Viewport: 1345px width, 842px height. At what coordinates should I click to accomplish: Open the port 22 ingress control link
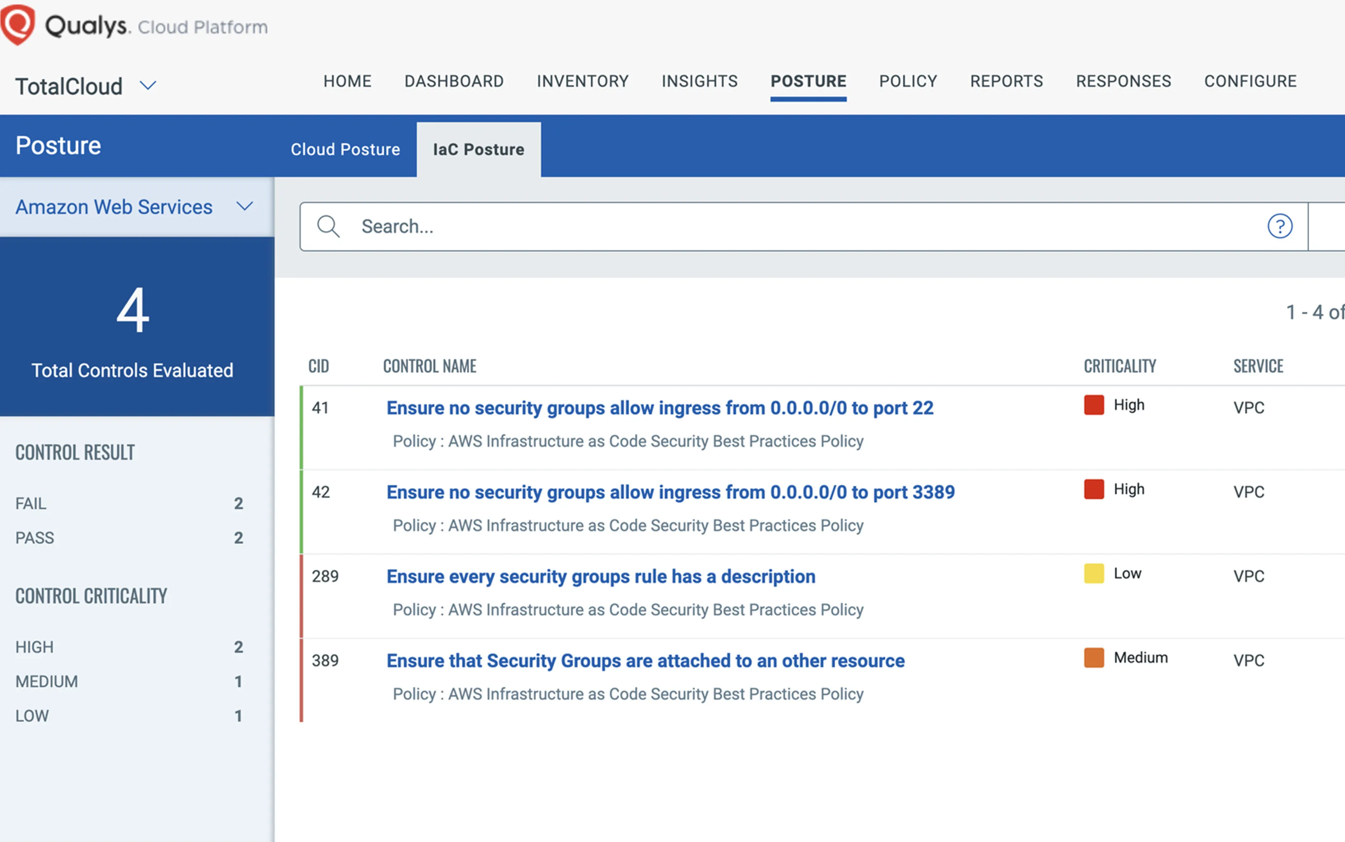coord(659,408)
